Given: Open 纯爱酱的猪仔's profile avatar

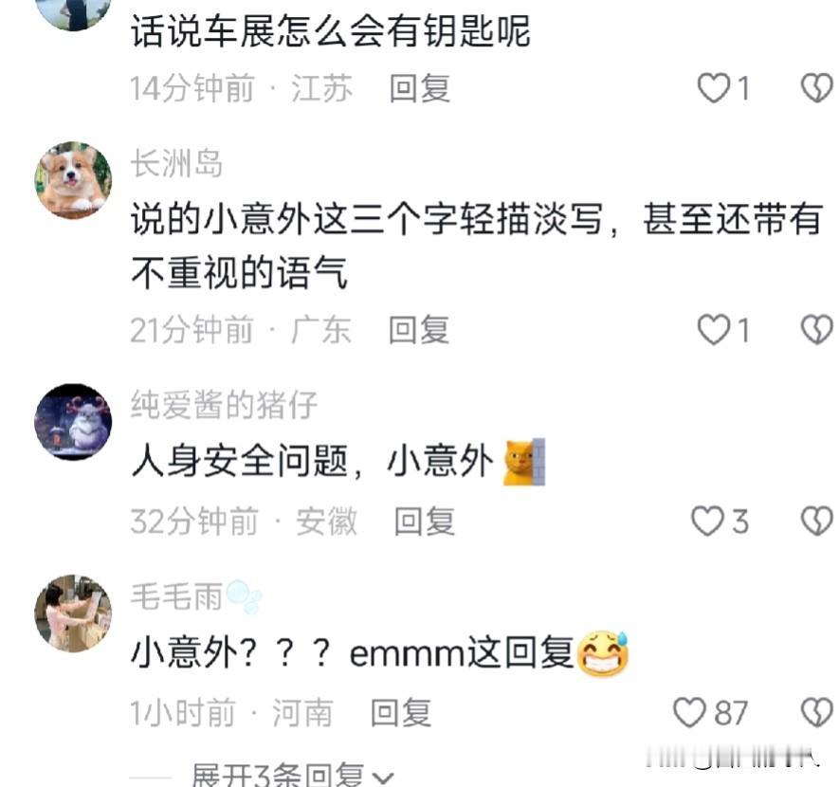Looking at the screenshot, I should tap(73, 422).
